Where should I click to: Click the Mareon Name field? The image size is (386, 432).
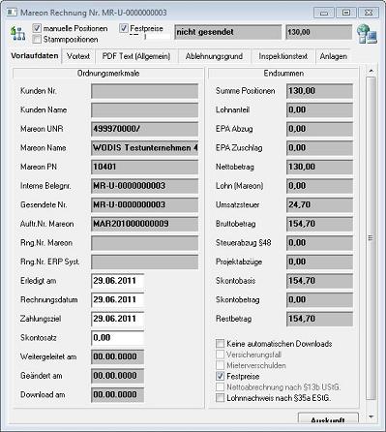[144, 148]
